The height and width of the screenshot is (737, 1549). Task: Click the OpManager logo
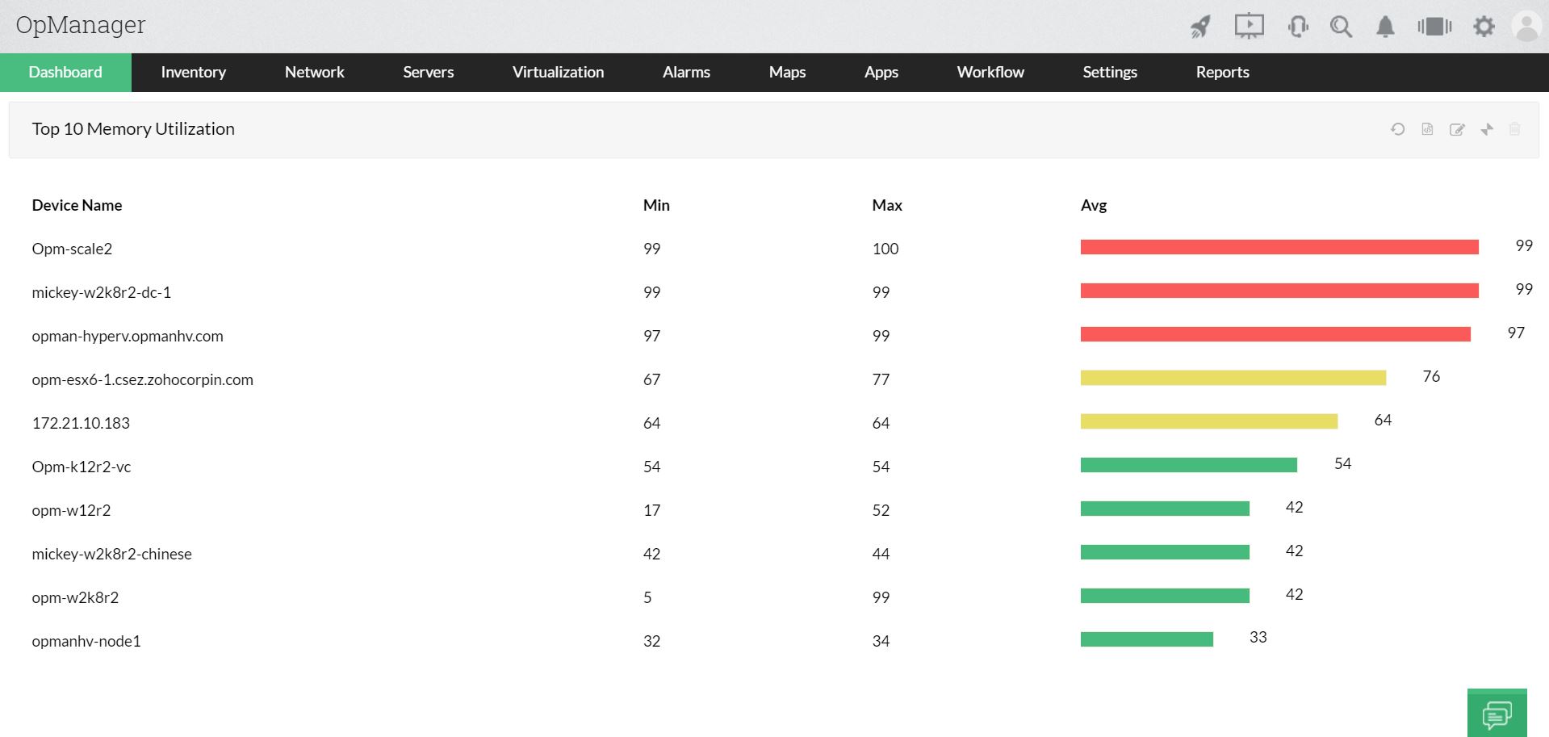tap(81, 25)
